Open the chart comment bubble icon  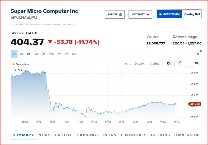point(197,64)
